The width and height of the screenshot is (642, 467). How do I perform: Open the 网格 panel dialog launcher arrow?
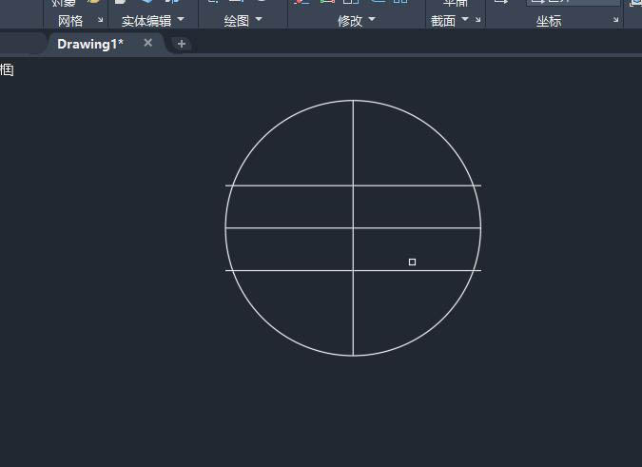[100, 20]
